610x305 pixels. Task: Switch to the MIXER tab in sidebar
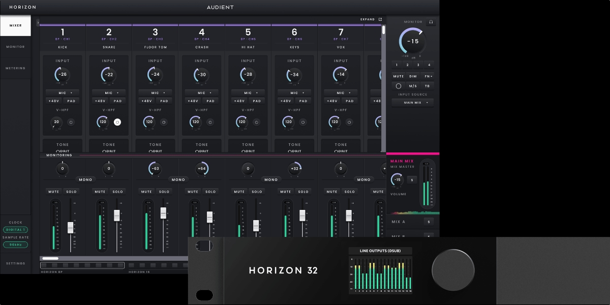coord(15,25)
